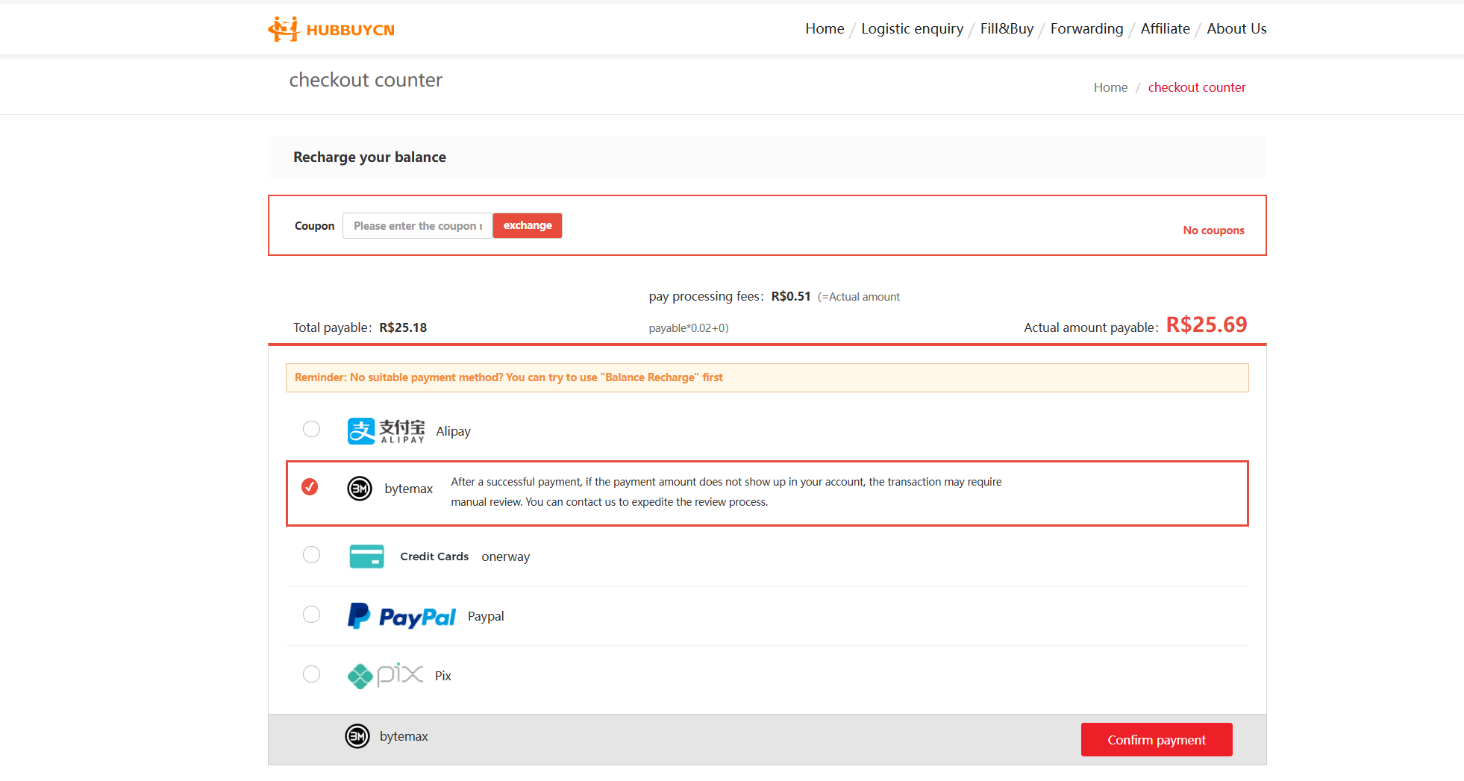This screenshot has height=781, width=1464.
Task: Click the Home breadcrumb link
Action: click(x=1110, y=87)
